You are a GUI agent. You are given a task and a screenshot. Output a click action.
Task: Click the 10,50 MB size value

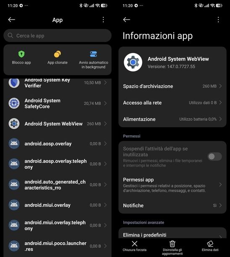(92, 83)
